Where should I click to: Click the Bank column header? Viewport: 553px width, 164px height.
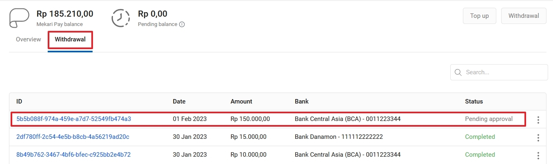[302, 101]
